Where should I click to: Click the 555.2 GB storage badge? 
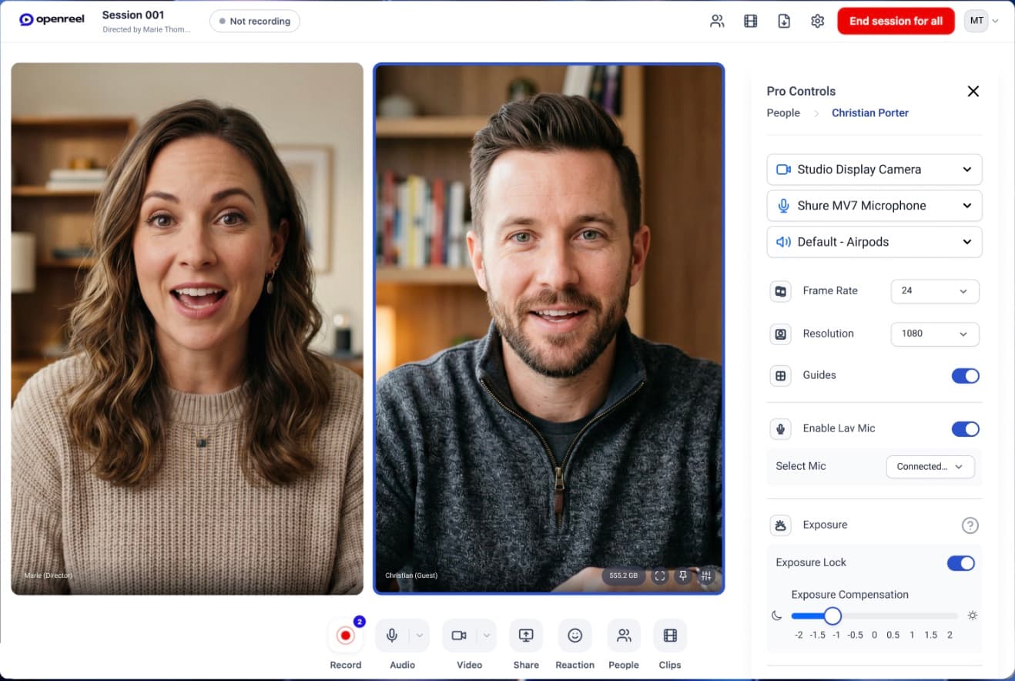[x=624, y=575]
